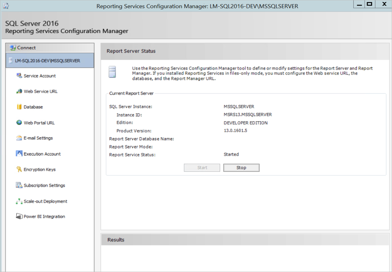Open the Web Service URL page
Image resolution: width=392 pixels, height=272 pixels.
(x=41, y=91)
